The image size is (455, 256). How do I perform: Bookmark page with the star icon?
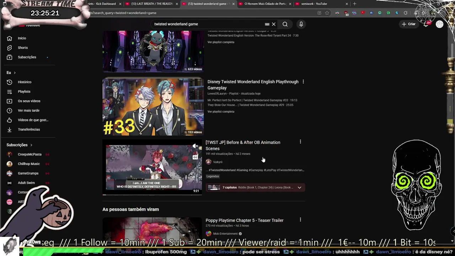tap(327, 13)
